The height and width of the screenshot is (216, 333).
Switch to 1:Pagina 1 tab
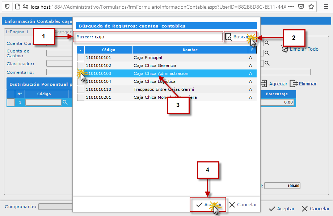(x=17, y=32)
